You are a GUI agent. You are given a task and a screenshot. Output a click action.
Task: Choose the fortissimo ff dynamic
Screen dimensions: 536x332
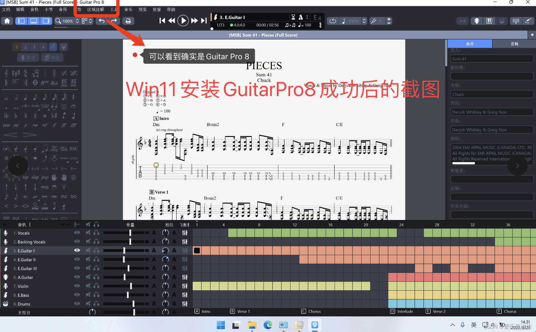[64, 125]
